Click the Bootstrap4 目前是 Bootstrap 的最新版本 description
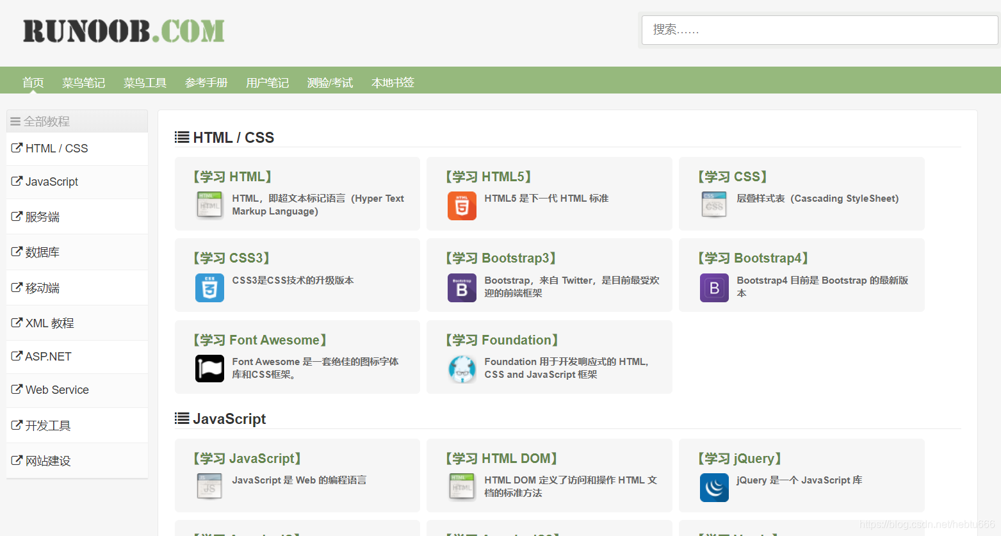Image resolution: width=1001 pixels, height=536 pixels. (822, 287)
